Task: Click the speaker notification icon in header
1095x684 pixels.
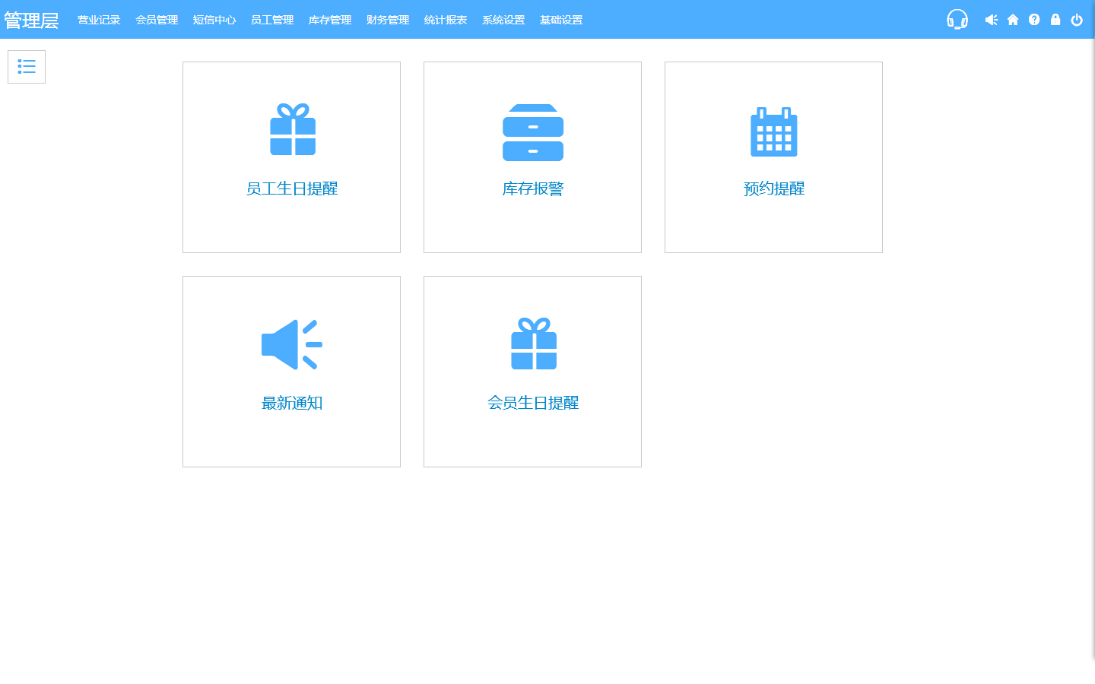Action: tap(991, 20)
